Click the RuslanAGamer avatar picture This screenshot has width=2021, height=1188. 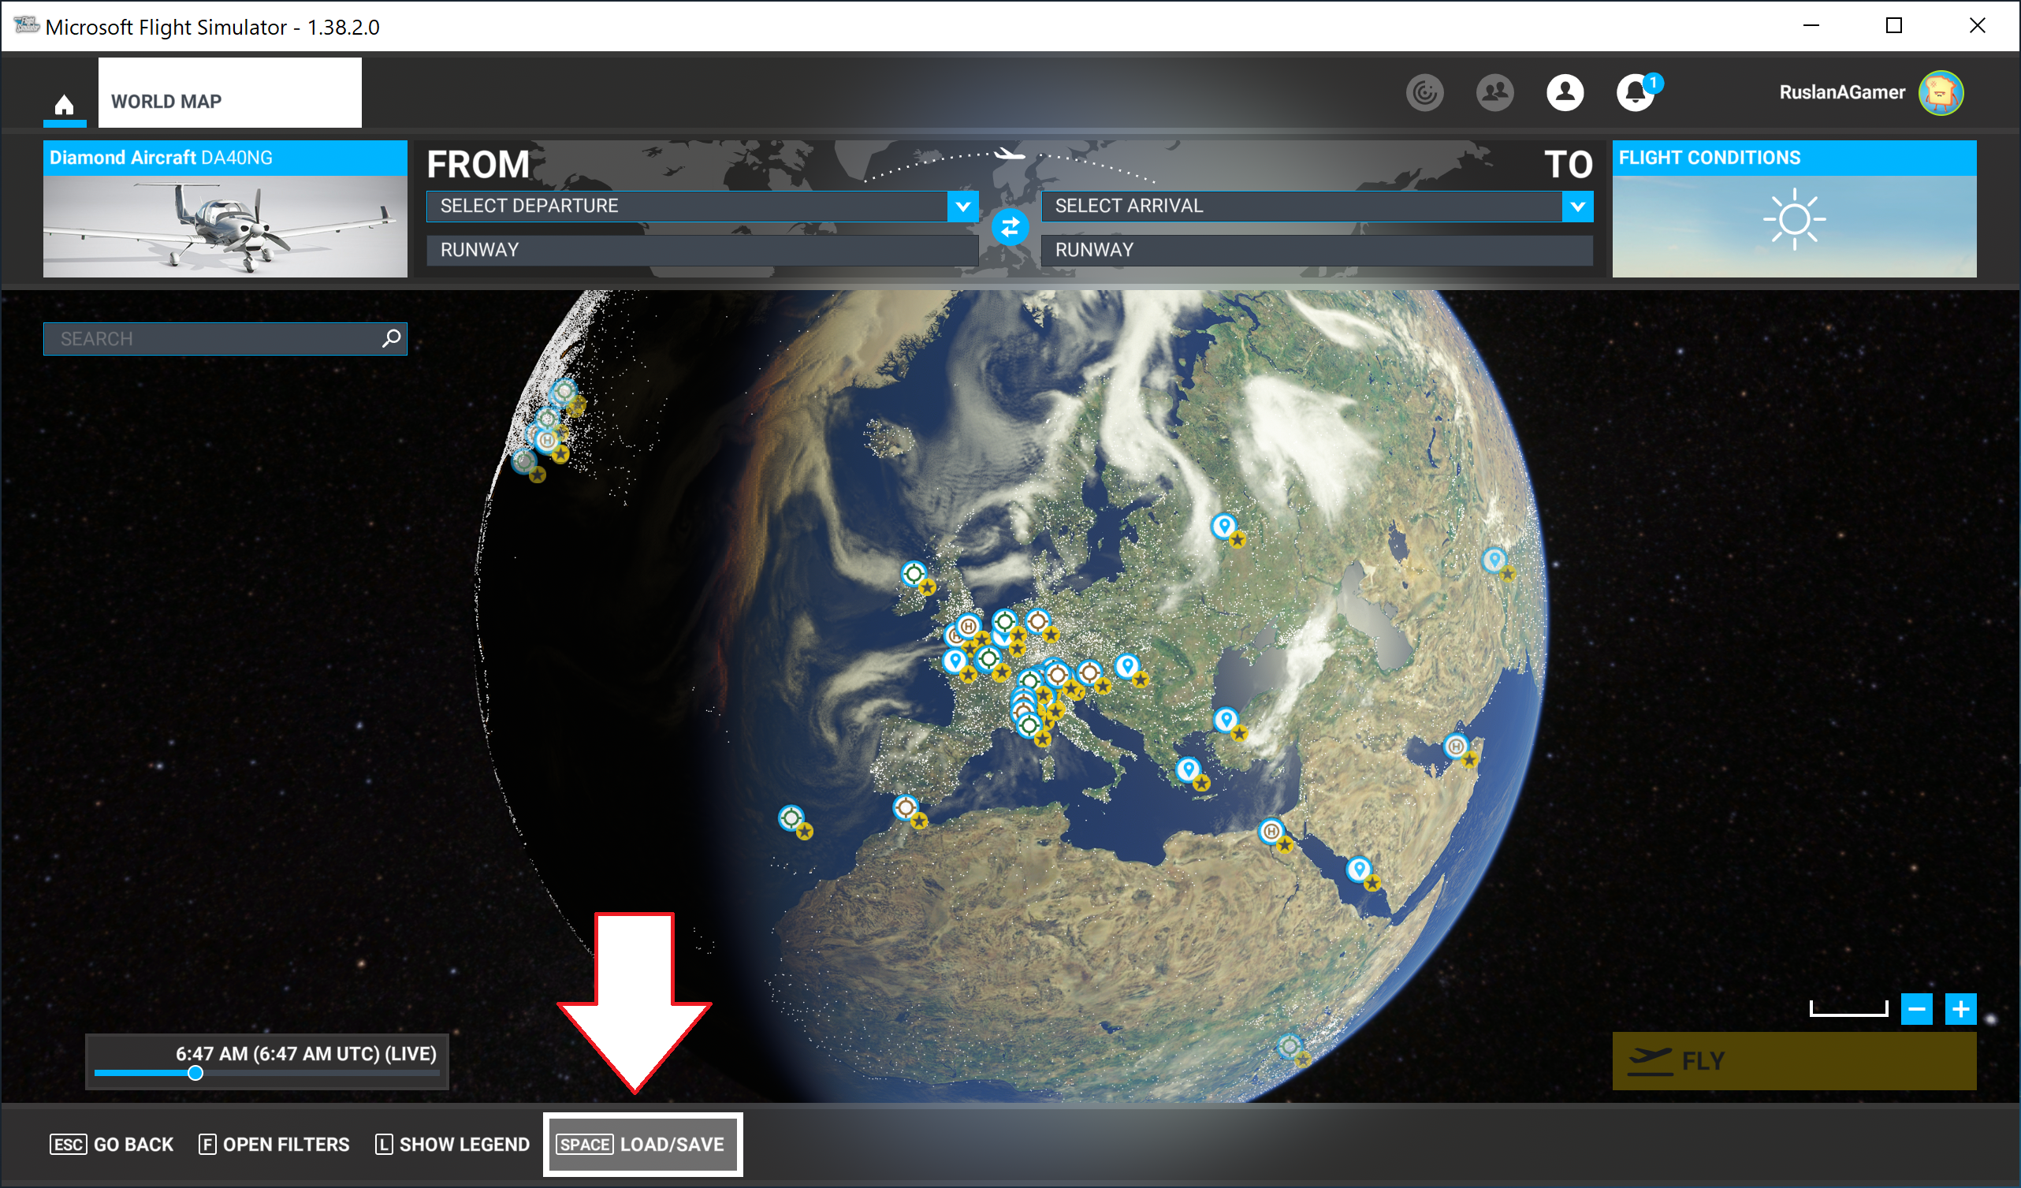coord(1941,92)
